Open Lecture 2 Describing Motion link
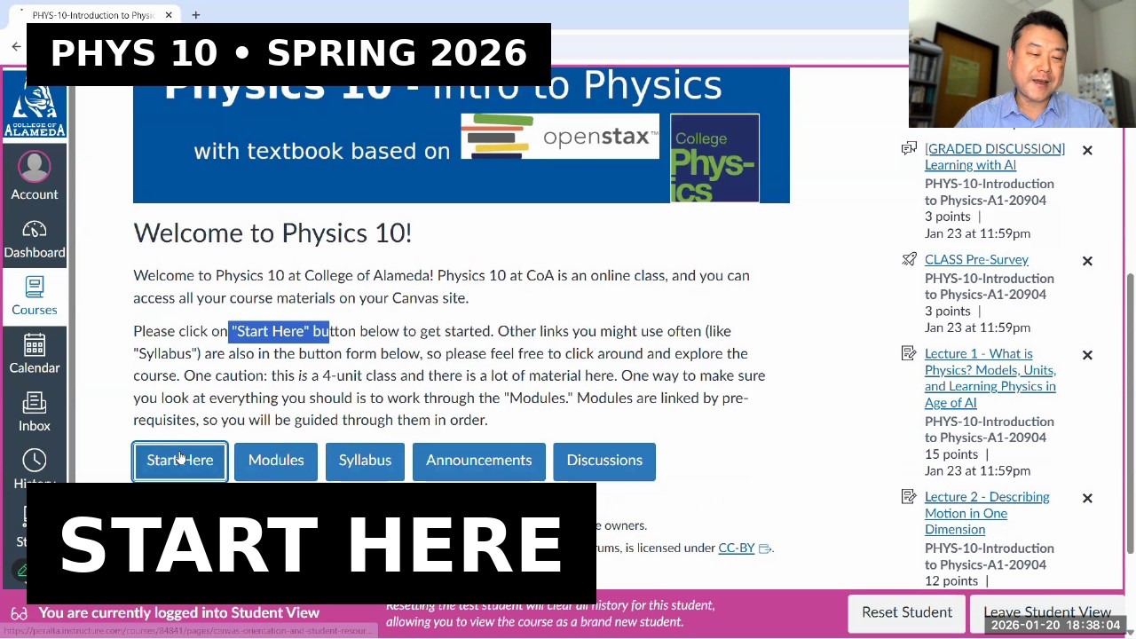This screenshot has height=639, width=1136. tap(987, 513)
